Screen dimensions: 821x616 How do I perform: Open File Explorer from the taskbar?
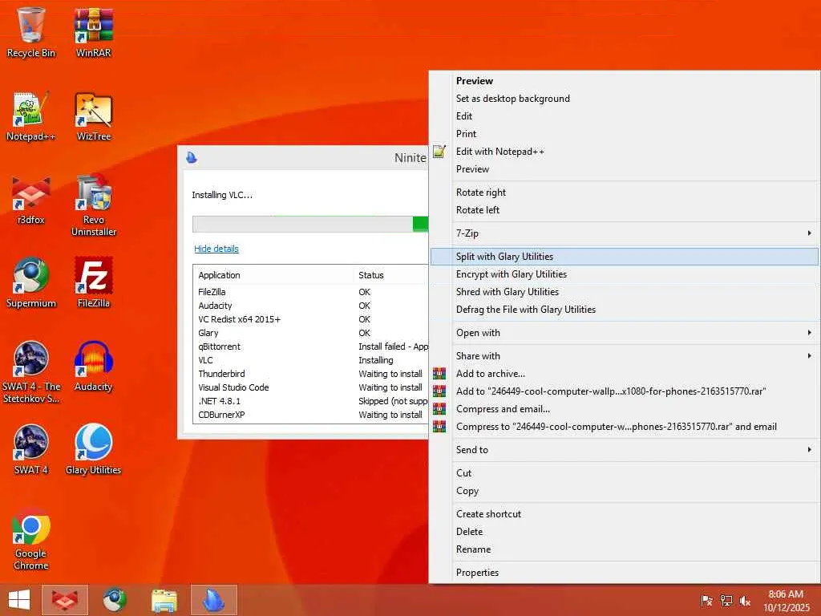[164, 600]
